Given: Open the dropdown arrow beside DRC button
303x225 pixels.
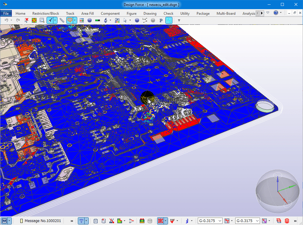Looking at the screenshot, I should coord(166,221).
